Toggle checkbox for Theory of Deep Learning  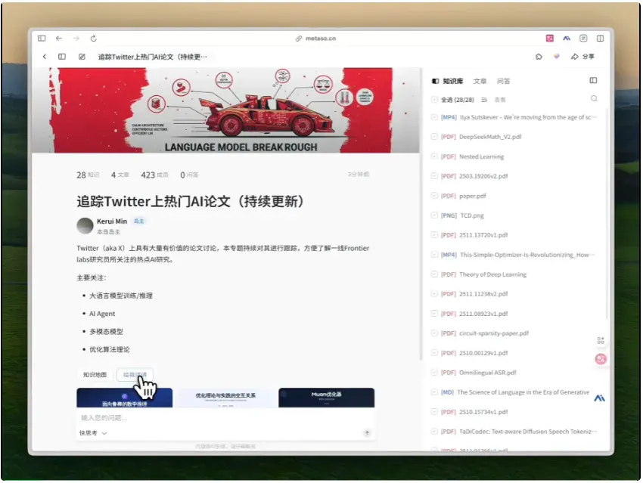(434, 274)
